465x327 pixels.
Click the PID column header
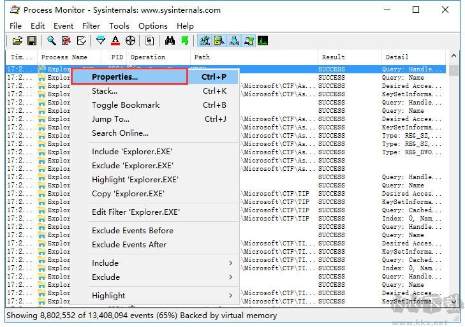(x=114, y=57)
